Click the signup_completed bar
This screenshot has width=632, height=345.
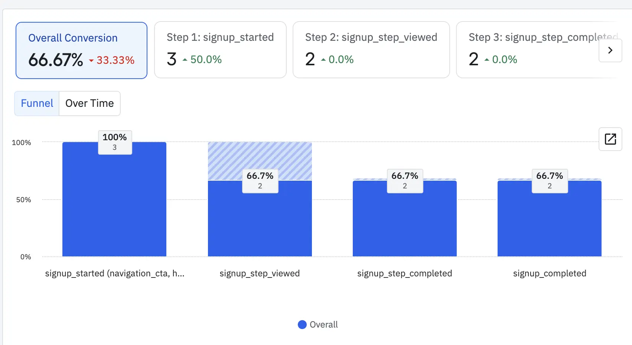(550, 223)
